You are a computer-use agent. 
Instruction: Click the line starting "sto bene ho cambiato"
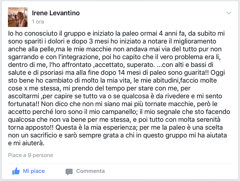coord(112,80)
